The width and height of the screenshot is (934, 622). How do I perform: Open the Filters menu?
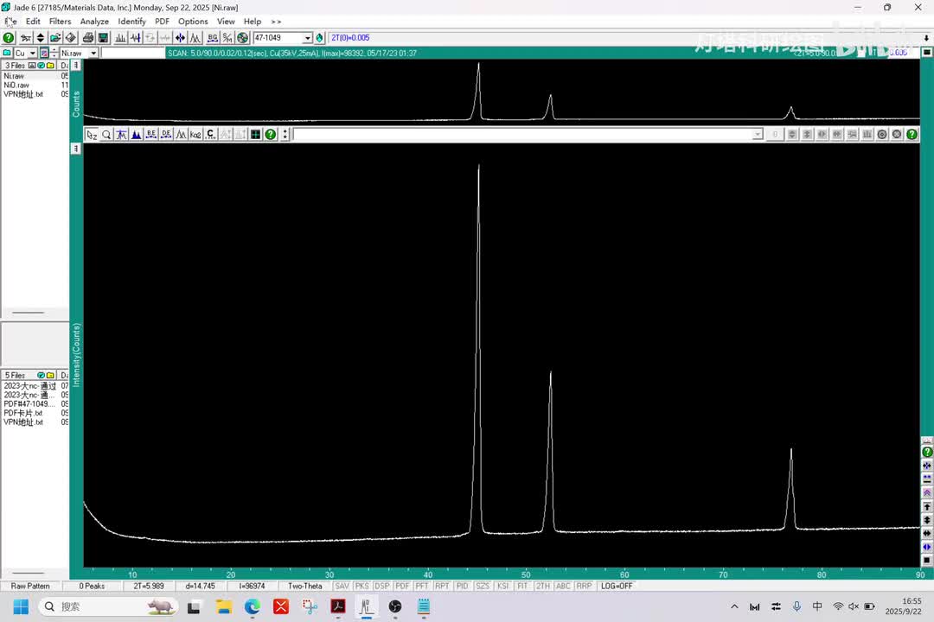click(x=61, y=22)
